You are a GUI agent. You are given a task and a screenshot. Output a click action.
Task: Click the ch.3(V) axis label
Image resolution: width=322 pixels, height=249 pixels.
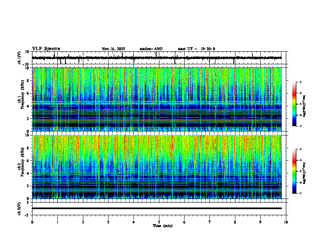point(20,209)
